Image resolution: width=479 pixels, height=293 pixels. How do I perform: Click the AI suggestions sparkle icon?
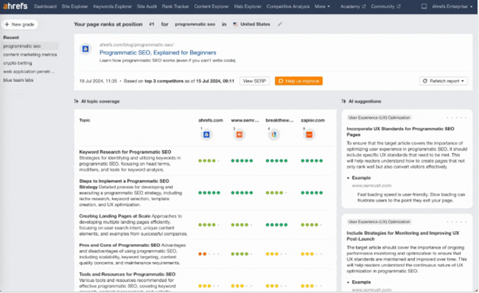[x=344, y=101]
